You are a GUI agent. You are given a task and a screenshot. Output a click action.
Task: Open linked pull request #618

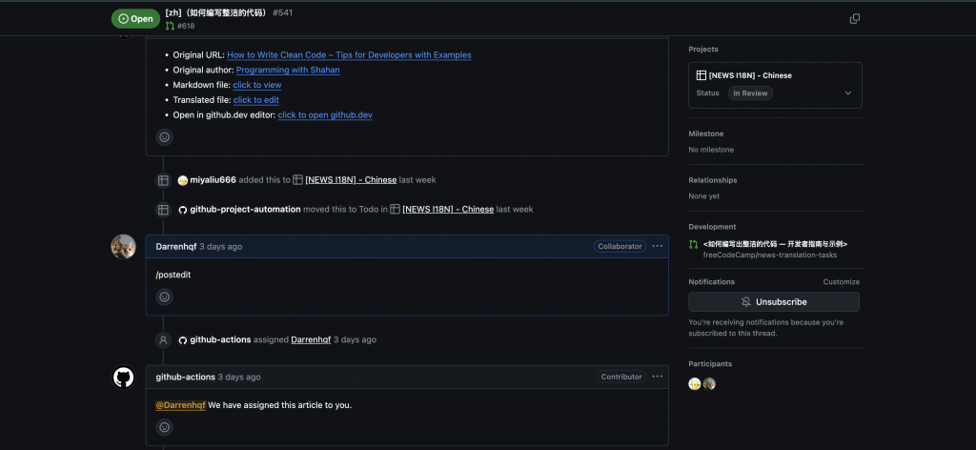[186, 26]
